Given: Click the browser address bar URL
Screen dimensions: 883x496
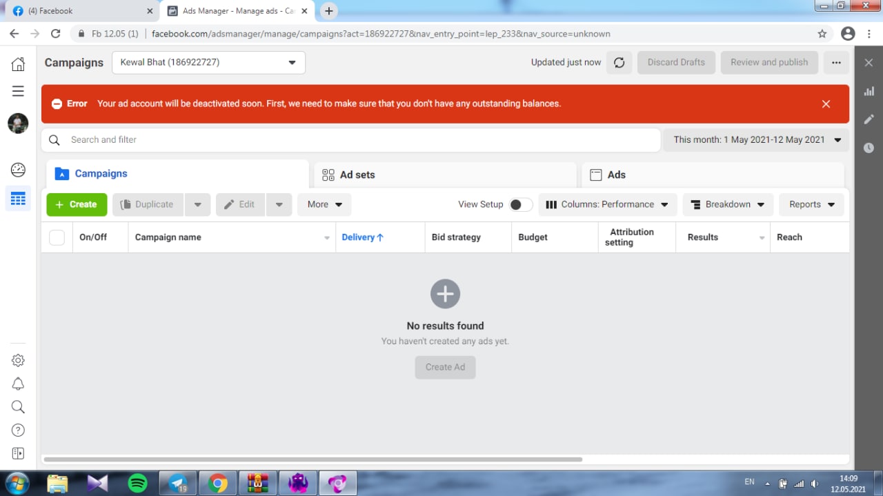Looking at the screenshot, I should coord(381,34).
